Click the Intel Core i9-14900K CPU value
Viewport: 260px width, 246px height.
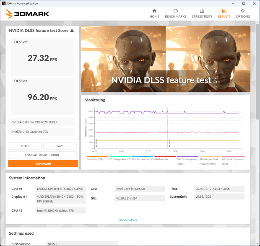coord(140,189)
